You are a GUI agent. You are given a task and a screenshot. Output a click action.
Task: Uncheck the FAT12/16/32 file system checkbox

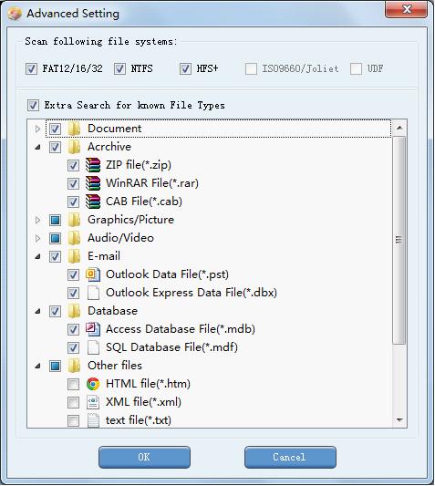coord(31,68)
